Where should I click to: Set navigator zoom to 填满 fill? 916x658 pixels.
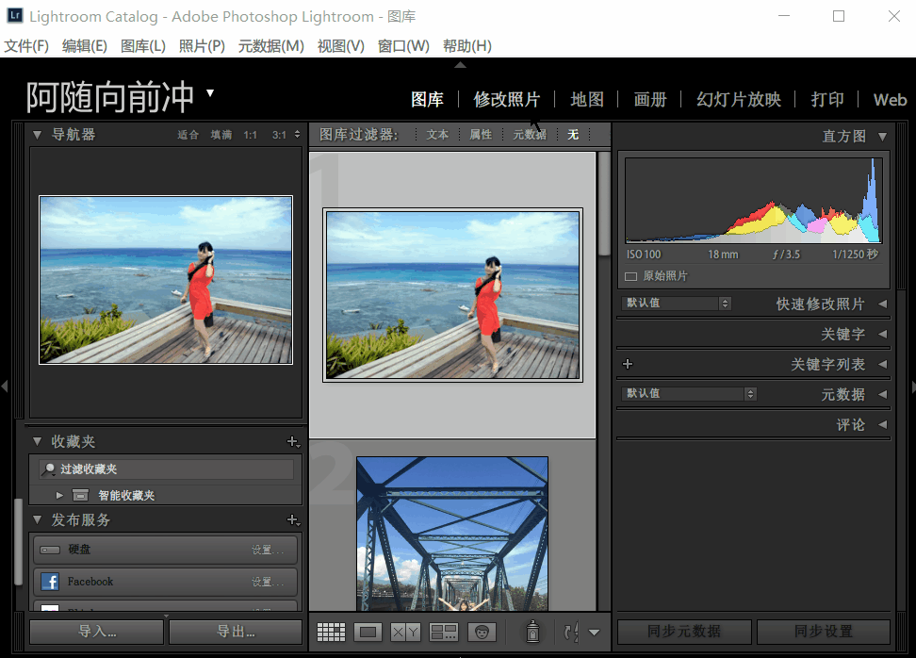pyautogui.click(x=221, y=135)
